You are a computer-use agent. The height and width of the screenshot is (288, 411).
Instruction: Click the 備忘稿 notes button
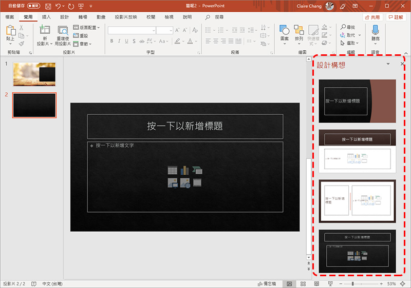pos(267,284)
